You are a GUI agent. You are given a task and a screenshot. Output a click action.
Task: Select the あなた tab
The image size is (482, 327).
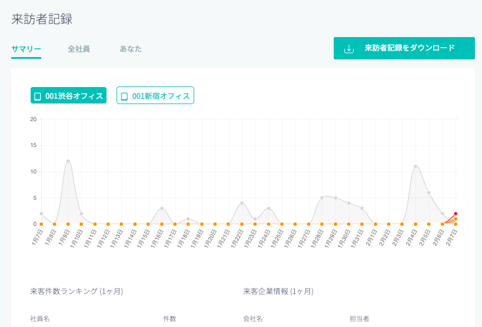click(x=131, y=49)
